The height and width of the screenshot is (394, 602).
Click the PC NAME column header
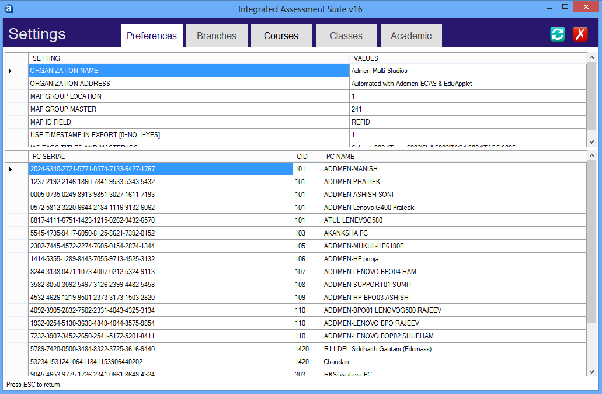point(454,157)
